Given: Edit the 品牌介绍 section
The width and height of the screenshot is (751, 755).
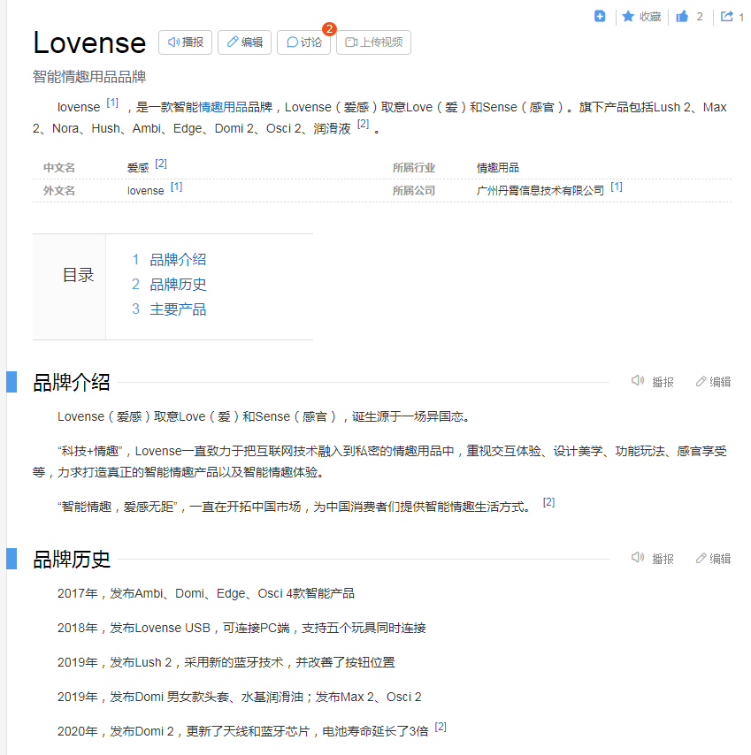Looking at the screenshot, I should (713, 382).
